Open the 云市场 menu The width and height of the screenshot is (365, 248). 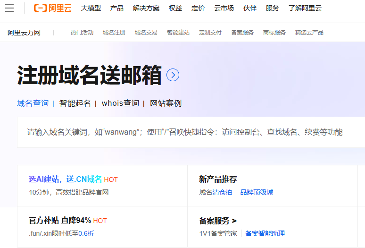tap(224, 8)
